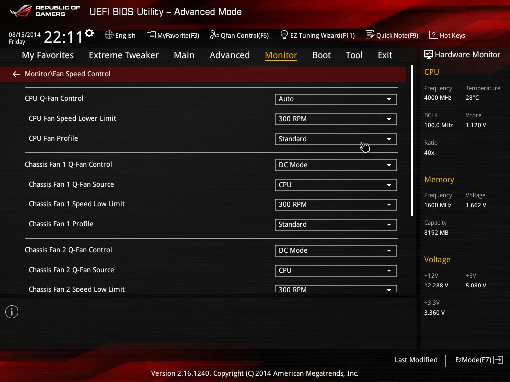
Task: Select the CPU Q-Fan Control label
Action: 54,99
